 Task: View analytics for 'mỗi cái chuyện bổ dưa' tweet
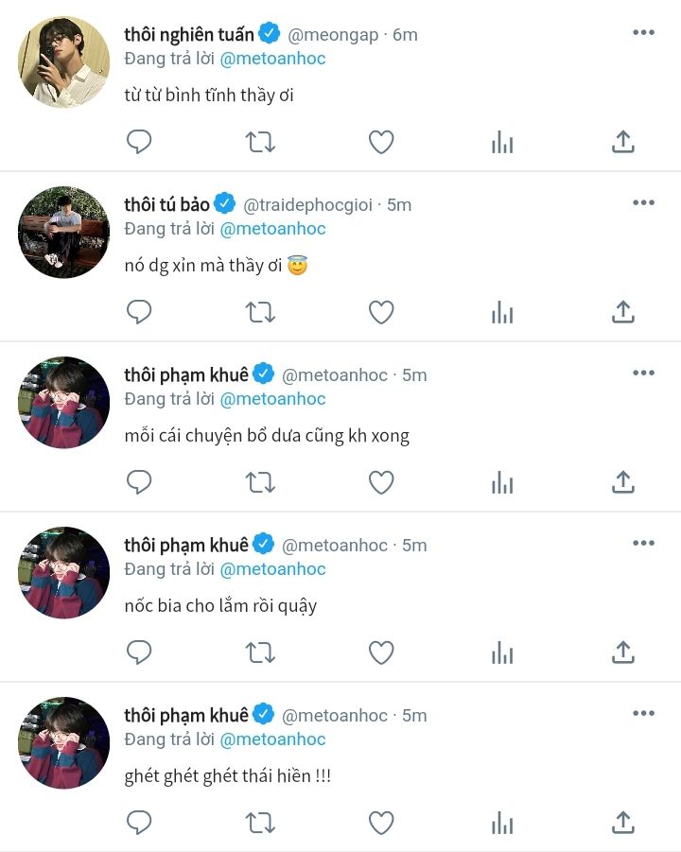[x=502, y=482]
